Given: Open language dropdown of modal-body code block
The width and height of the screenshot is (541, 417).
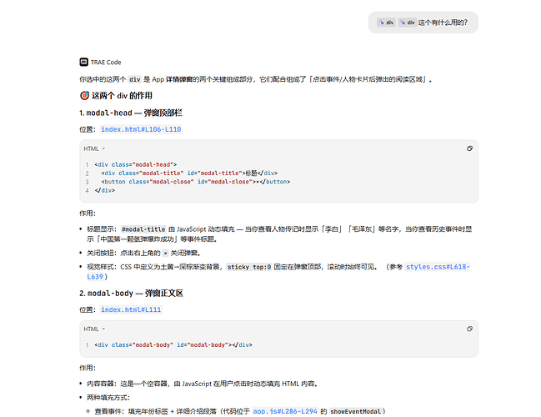Looking at the screenshot, I should [x=94, y=329].
